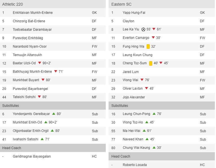The width and height of the screenshot is (216, 168).
Task: Click Eastern SC Head Coach section header
Action: click(x=120, y=156)
